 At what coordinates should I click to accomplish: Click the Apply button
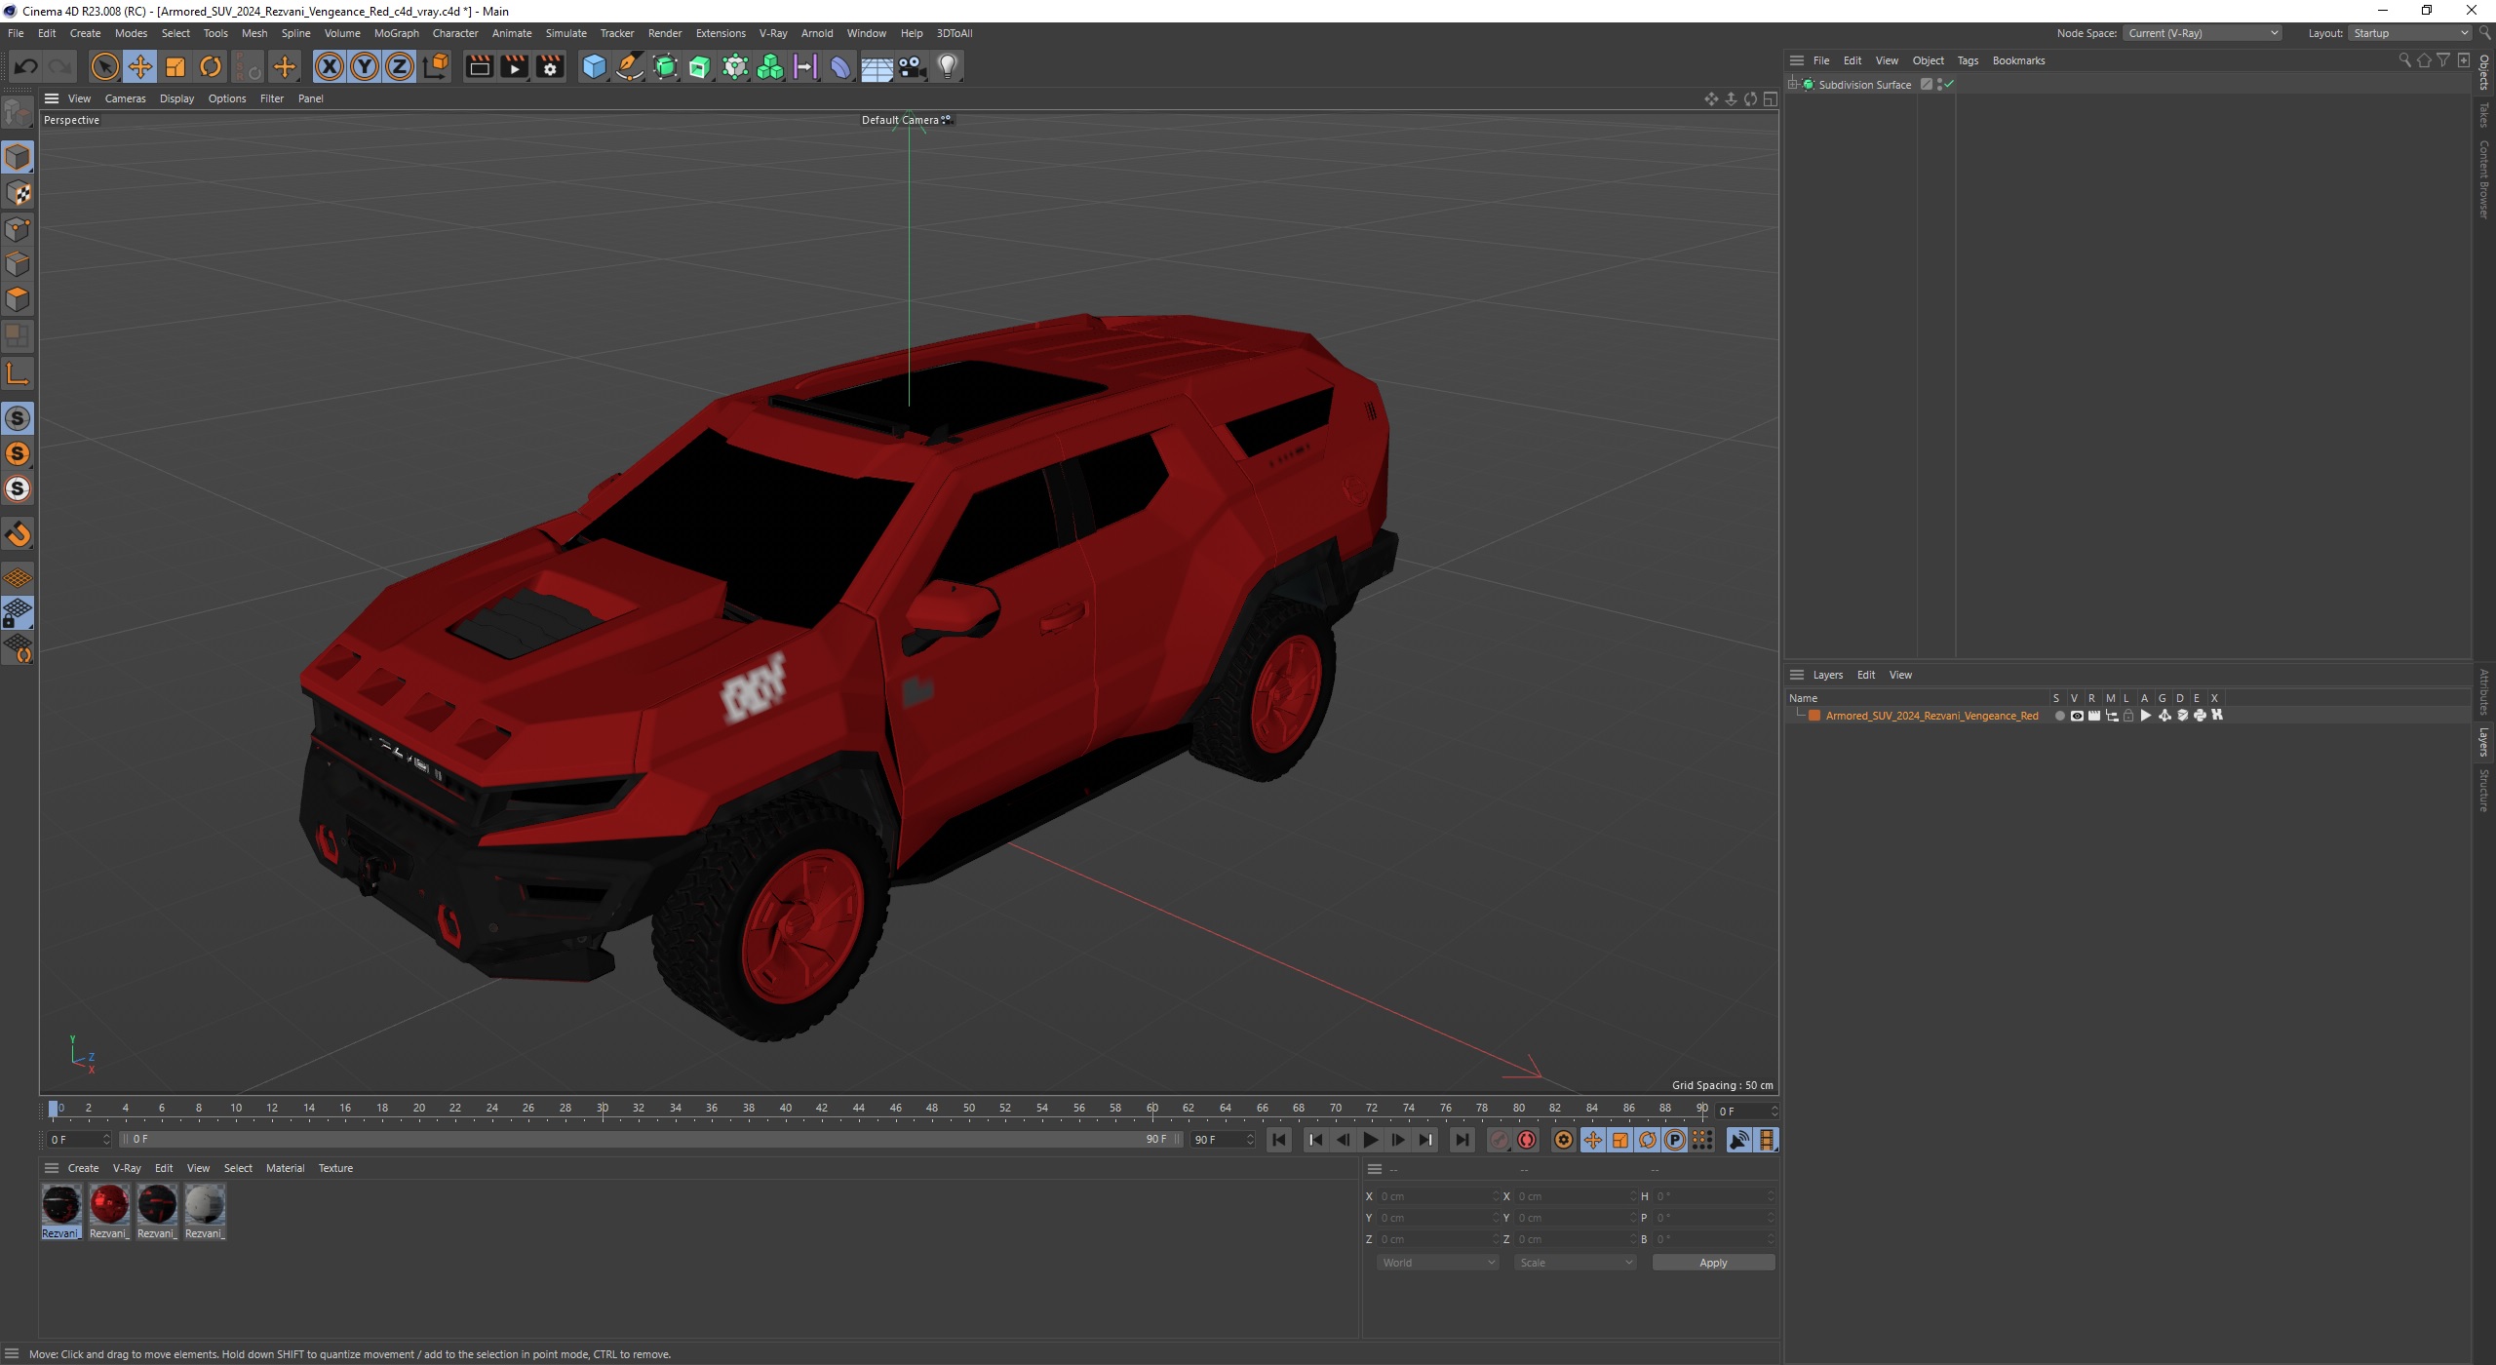(x=1713, y=1263)
